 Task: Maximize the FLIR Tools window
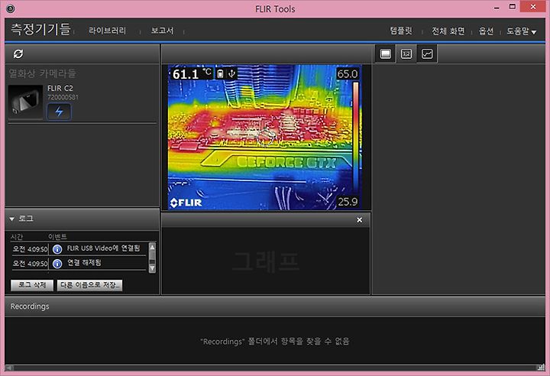513,7
